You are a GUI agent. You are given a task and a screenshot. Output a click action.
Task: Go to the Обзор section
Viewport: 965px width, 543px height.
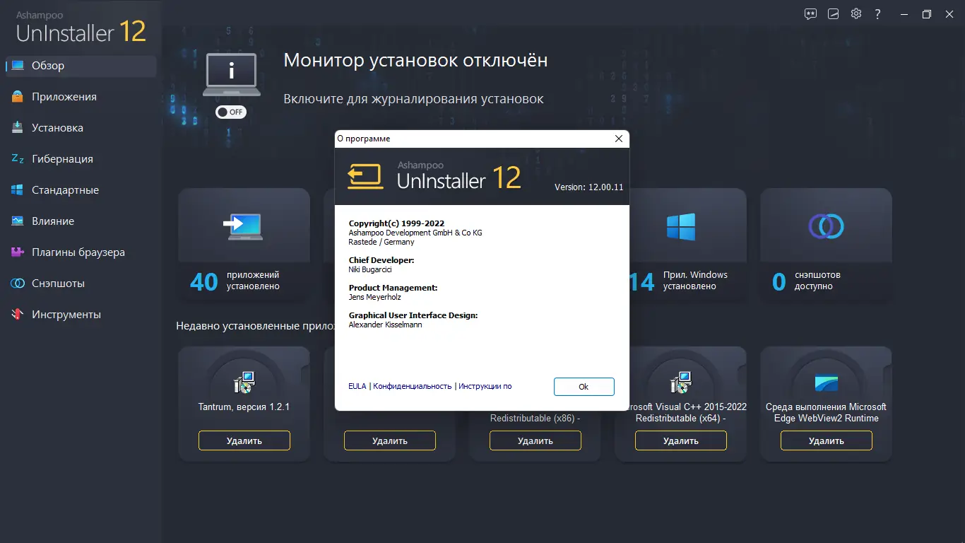(81, 66)
